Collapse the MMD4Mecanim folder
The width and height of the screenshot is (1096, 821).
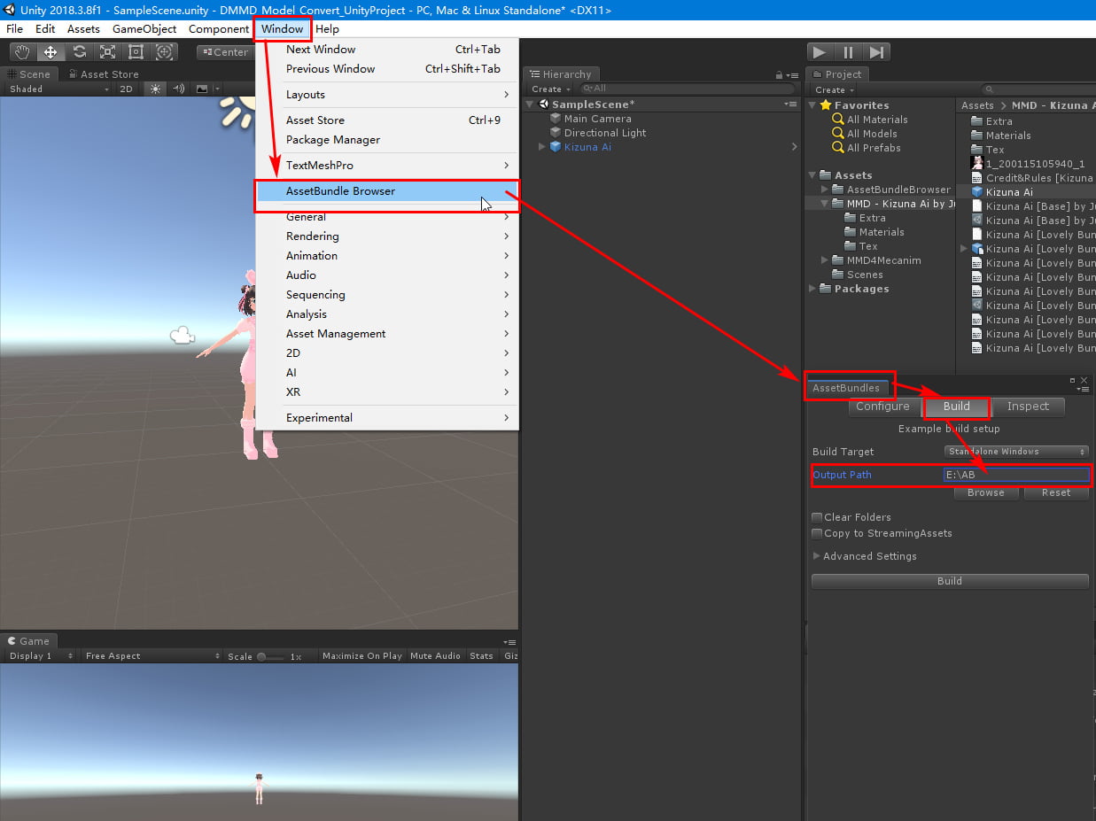coord(823,260)
